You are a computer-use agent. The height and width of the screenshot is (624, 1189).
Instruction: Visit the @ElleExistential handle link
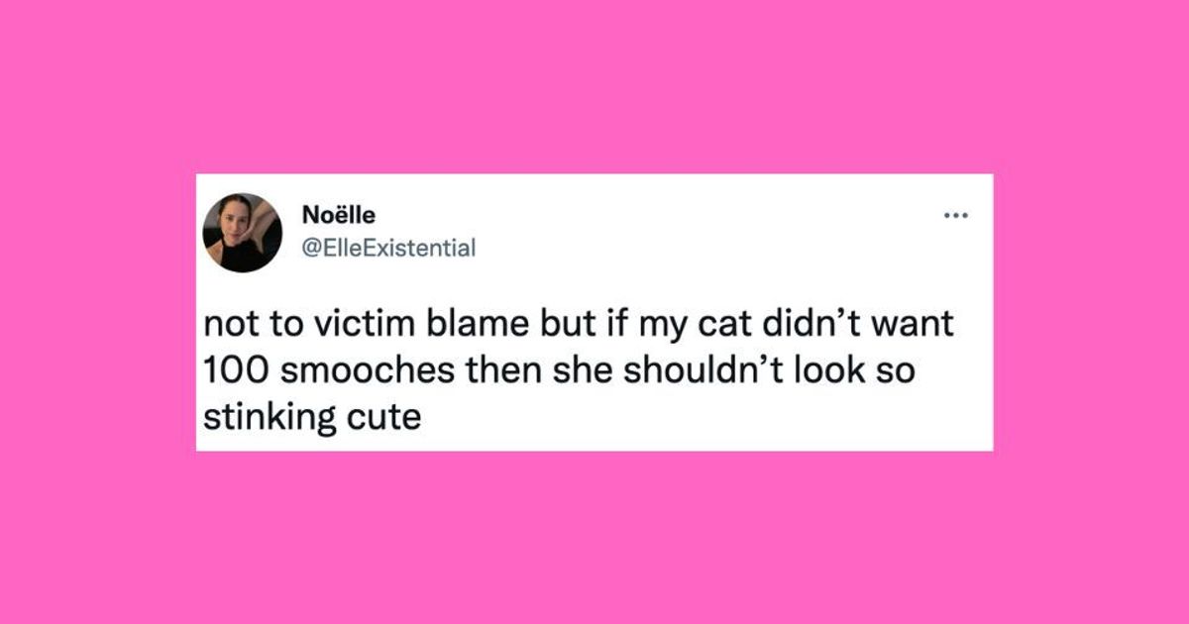(387, 247)
